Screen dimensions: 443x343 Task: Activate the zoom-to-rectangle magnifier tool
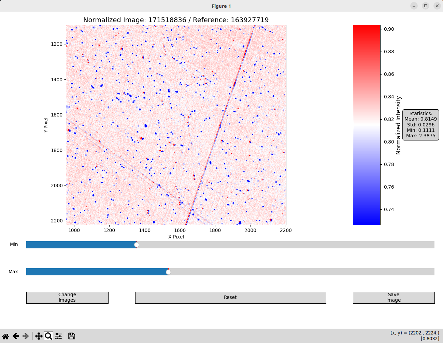click(x=48, y=336)
